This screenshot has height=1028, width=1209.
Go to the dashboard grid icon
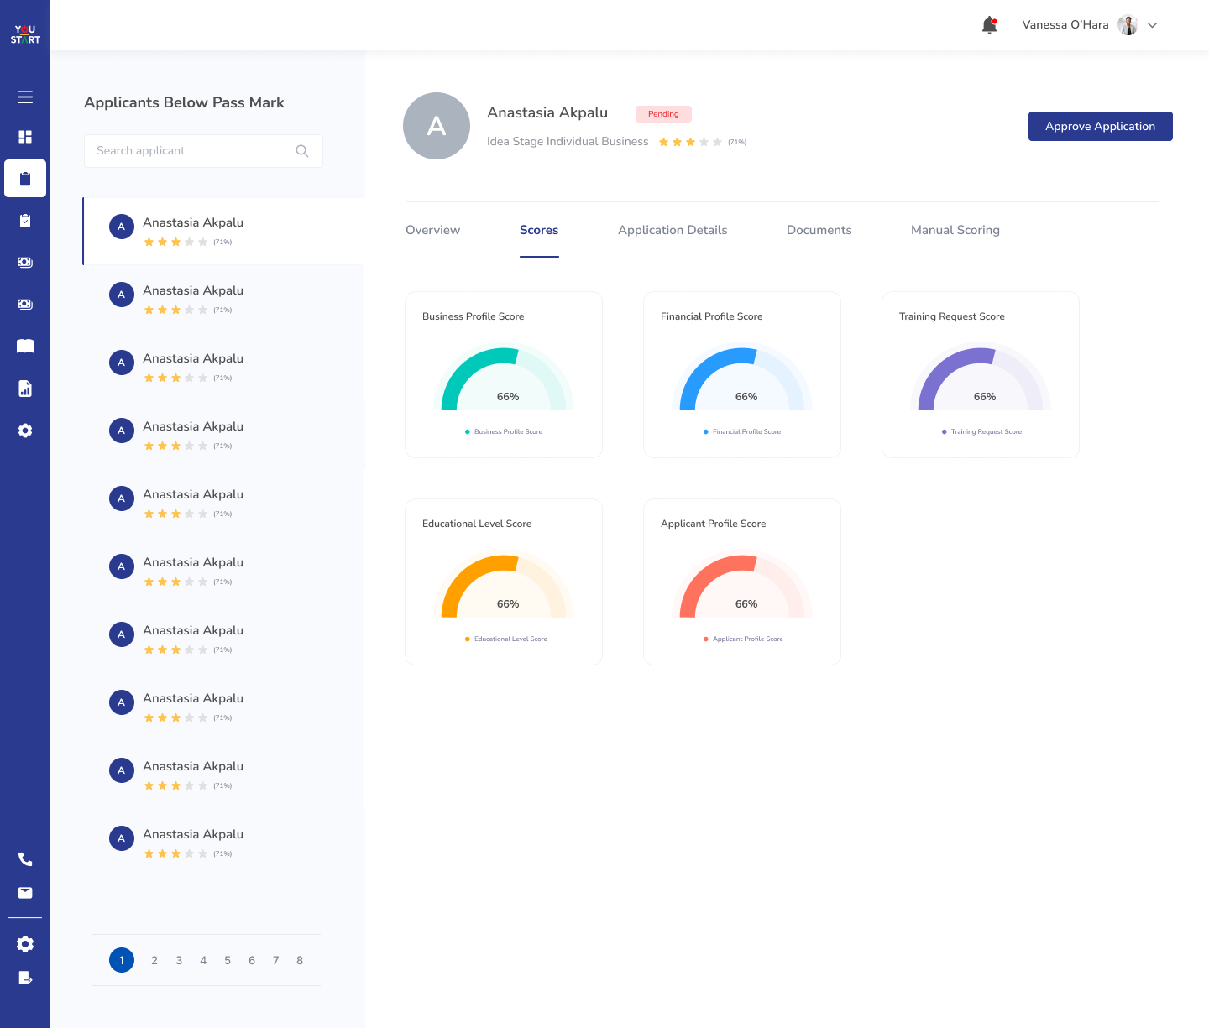click(25, 137)
